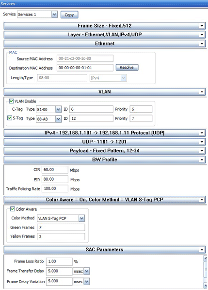Open the Color Method dropdown

pos(81,218)
